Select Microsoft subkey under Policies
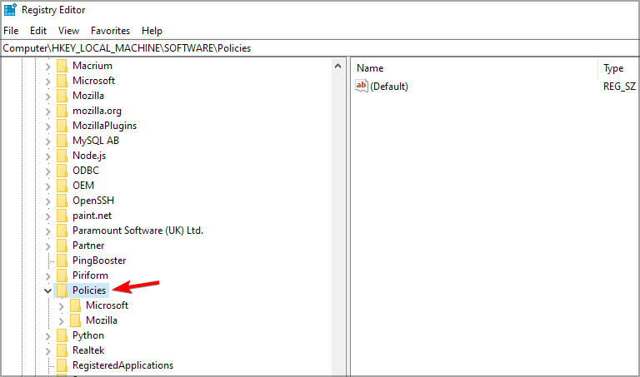The height and width of the screenshot is (377, 640). 107,305
